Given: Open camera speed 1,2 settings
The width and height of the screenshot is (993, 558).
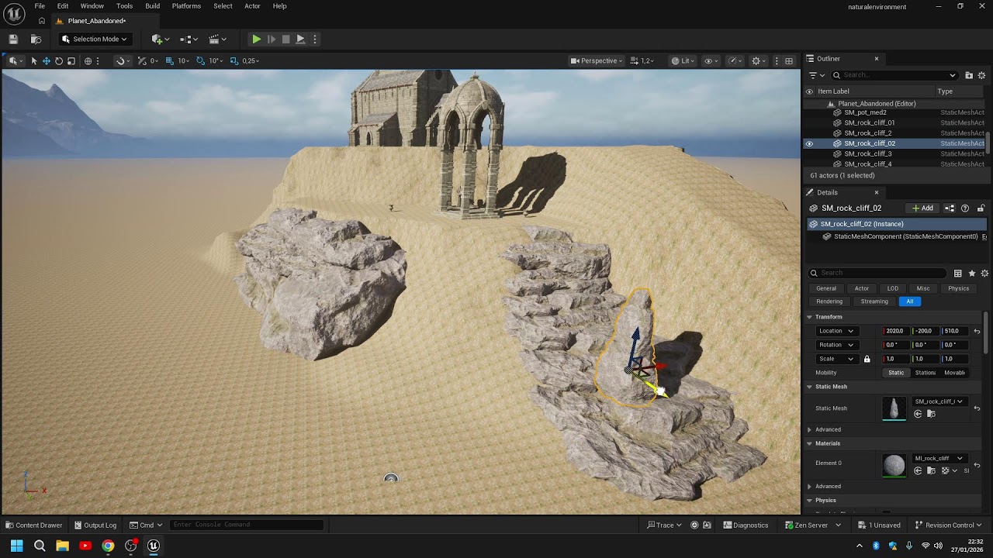Looking at the screenshot, I should pos(642,60).
